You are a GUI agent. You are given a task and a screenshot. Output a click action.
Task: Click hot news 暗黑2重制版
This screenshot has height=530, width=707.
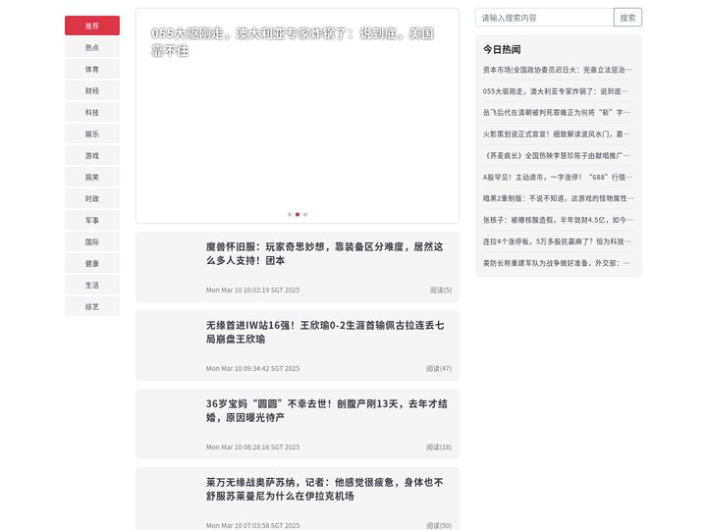(x=558, y=198)
